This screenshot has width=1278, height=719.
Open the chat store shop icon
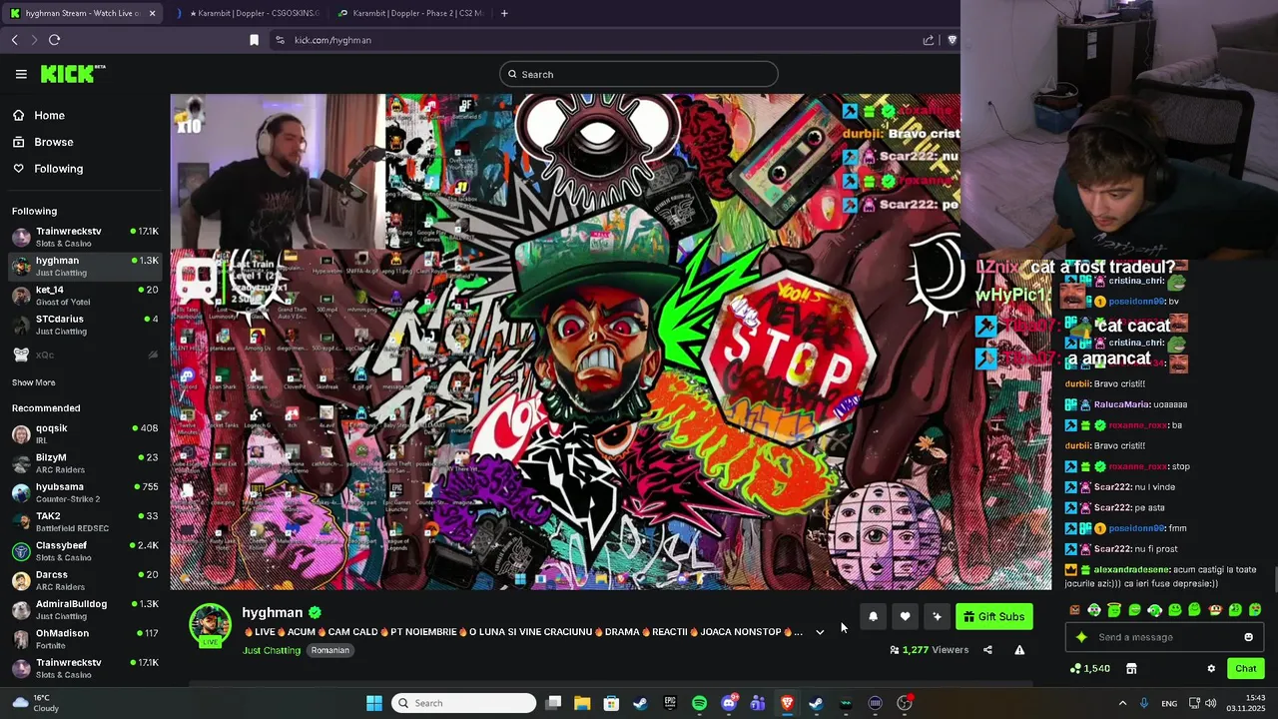(x=1131, y=669)
